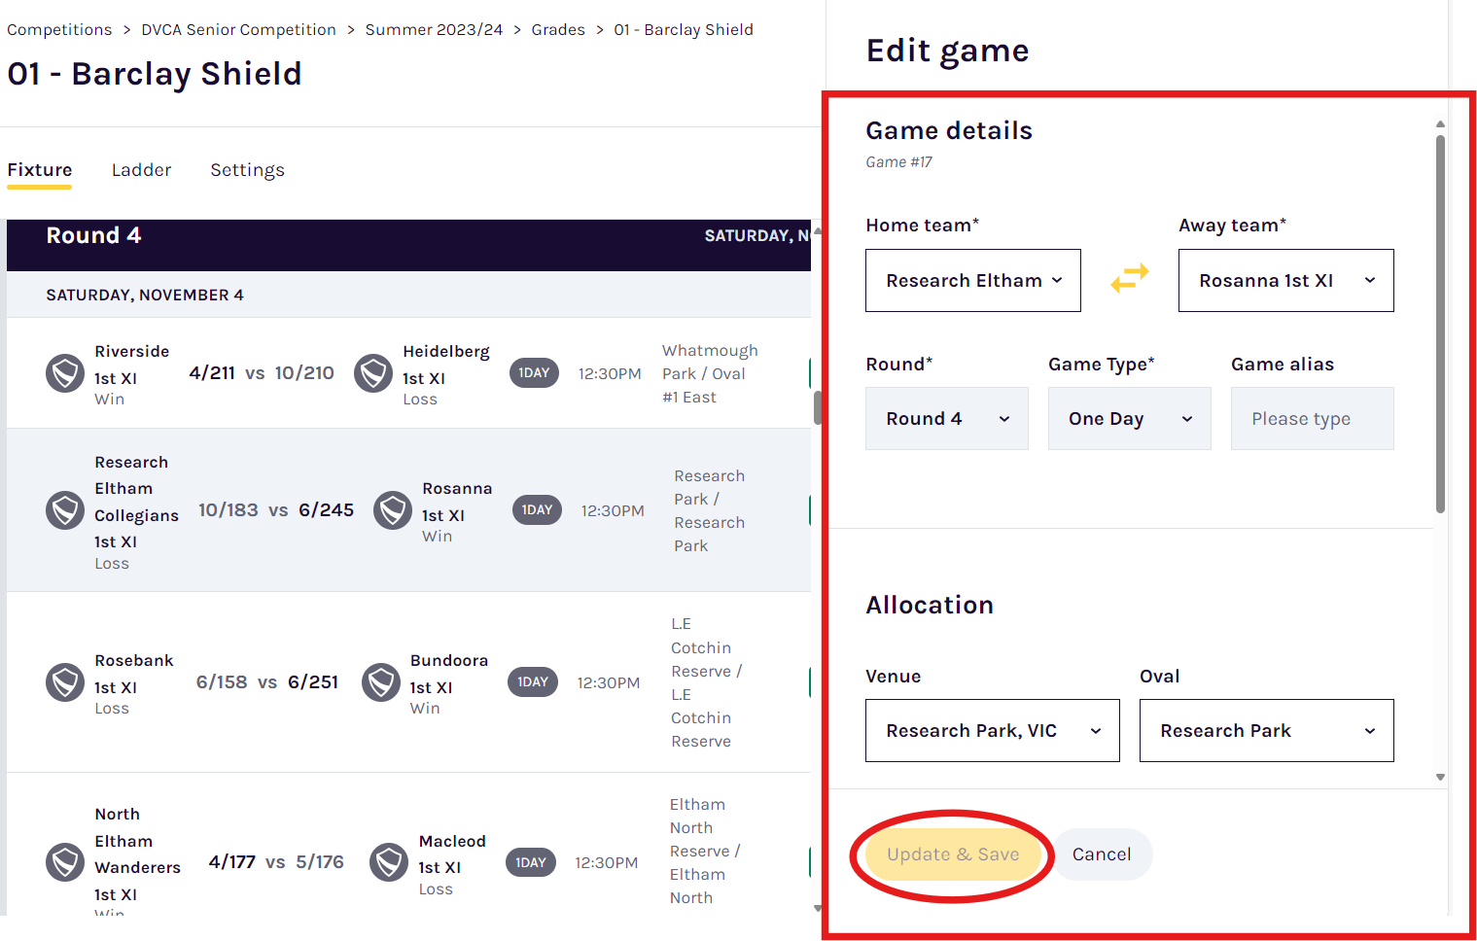Click the Update & Save button

tap(953, 854)
